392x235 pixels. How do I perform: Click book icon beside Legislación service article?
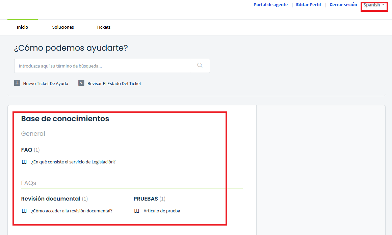(24, 162)
